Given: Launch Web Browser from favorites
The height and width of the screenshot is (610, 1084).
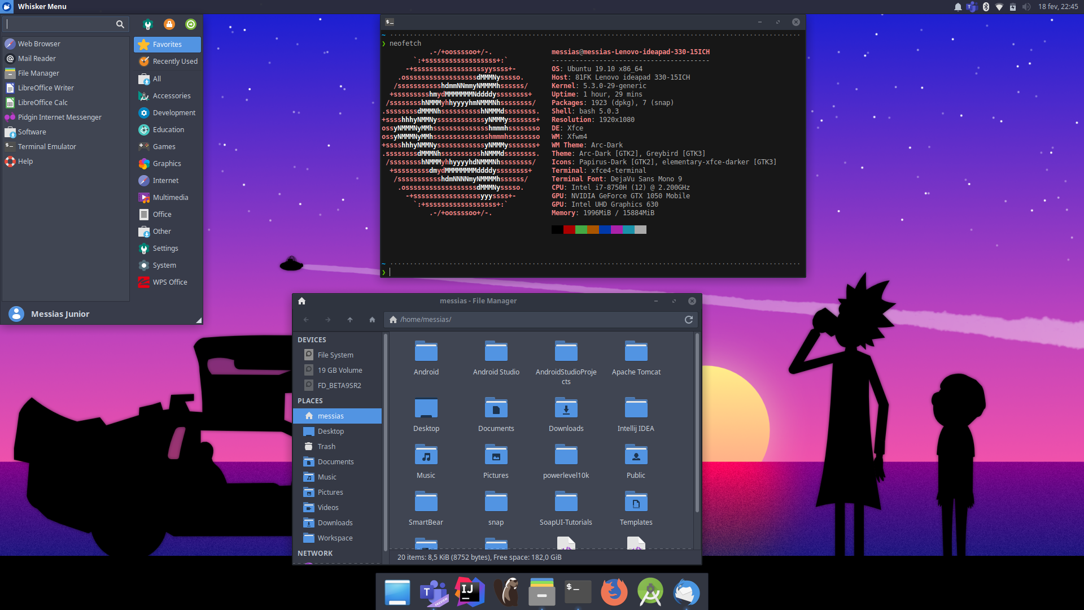Looking at the screenshot, I should (x=65, y=43).
